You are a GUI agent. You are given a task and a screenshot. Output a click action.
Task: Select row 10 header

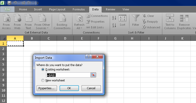(3, 90)
